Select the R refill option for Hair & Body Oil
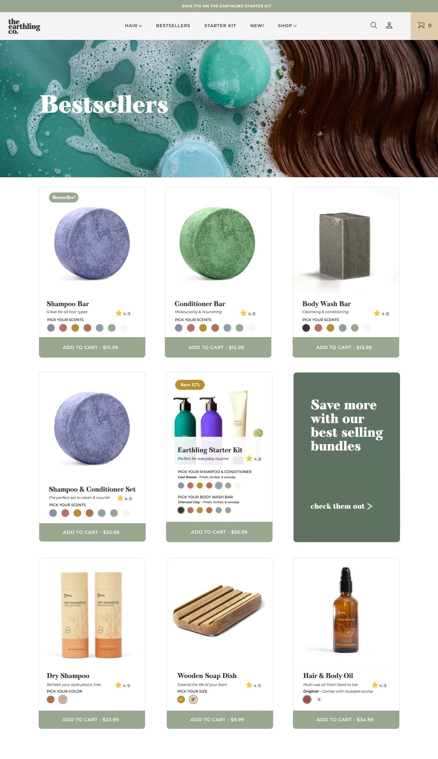This screenshot has width=438, height=759. pos(319,699)
